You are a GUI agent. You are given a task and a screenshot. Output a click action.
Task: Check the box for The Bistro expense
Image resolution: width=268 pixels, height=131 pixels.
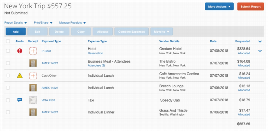(8, 63)
